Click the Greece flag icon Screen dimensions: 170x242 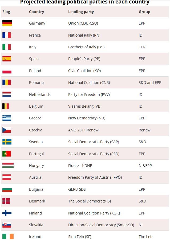click(7, 118)
